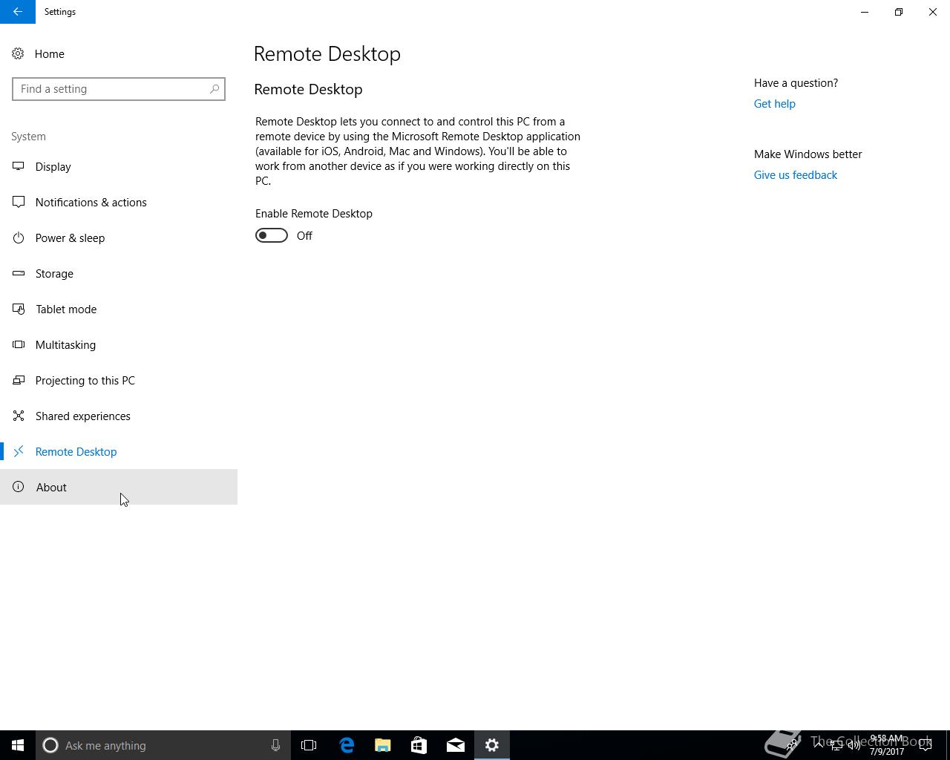Click the Cortana circle icon
Image resolution: width=950 pixels, height=760 pixels.
(50, 745)
